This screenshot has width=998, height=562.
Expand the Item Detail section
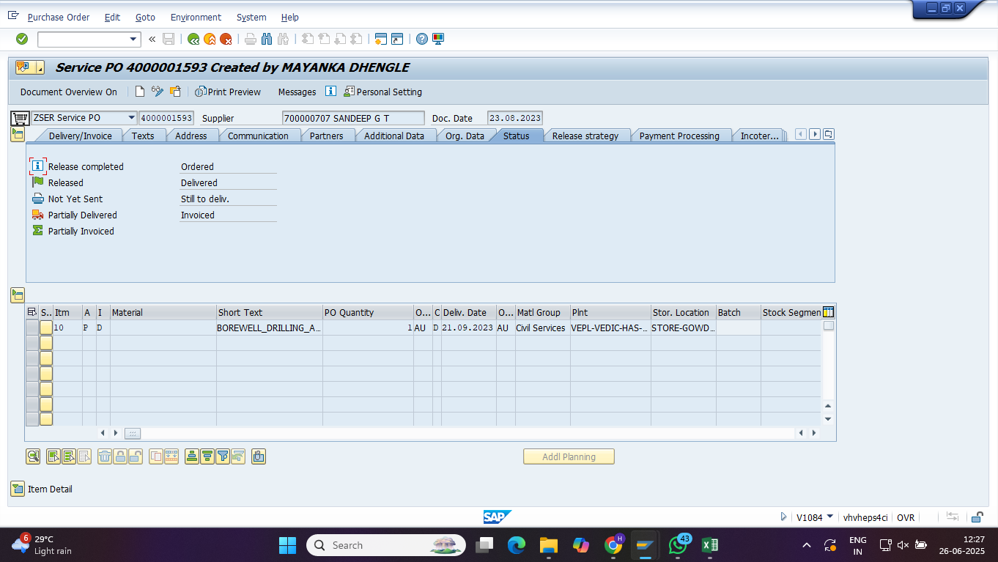pyautogui.click(x=18, y=489)
